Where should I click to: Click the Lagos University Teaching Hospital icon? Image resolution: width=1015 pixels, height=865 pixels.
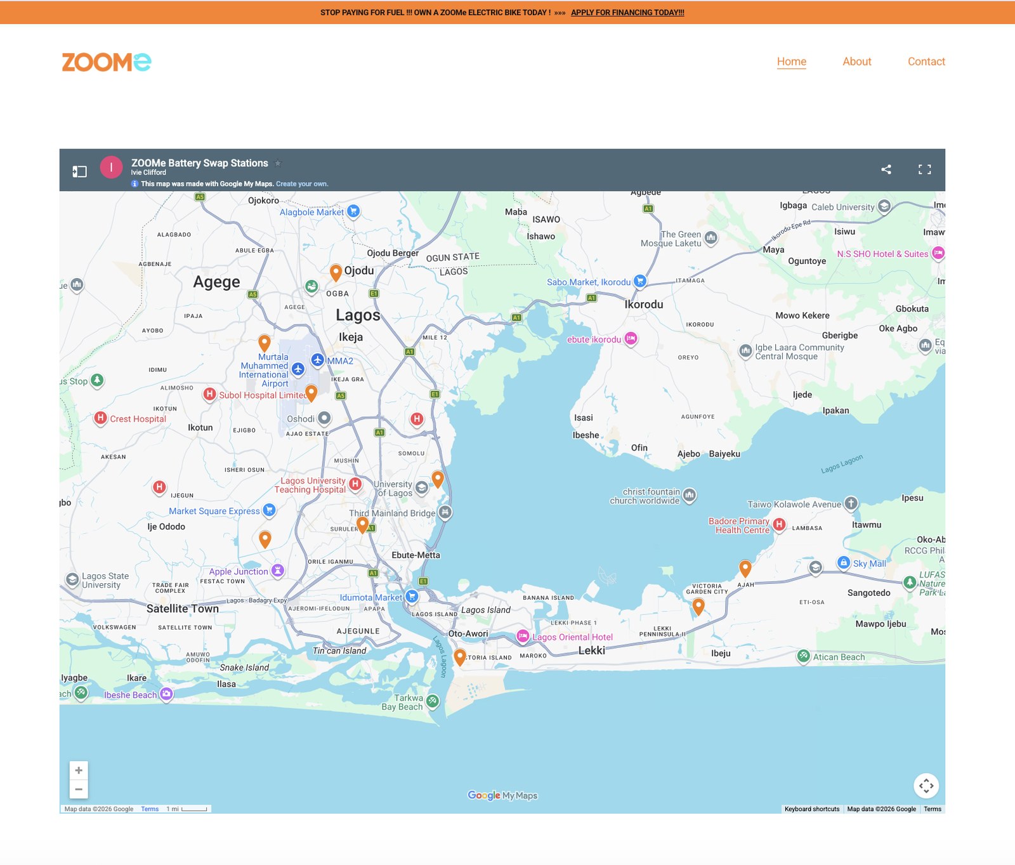click(355, 484)
